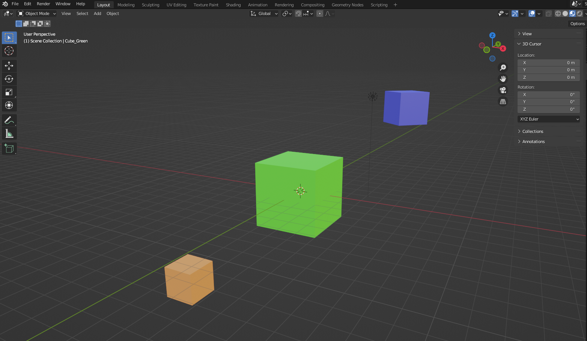This screenshot has width=587, height=341.
Task: Open the pivot point dropdown
Action: (x=287, y=14)
